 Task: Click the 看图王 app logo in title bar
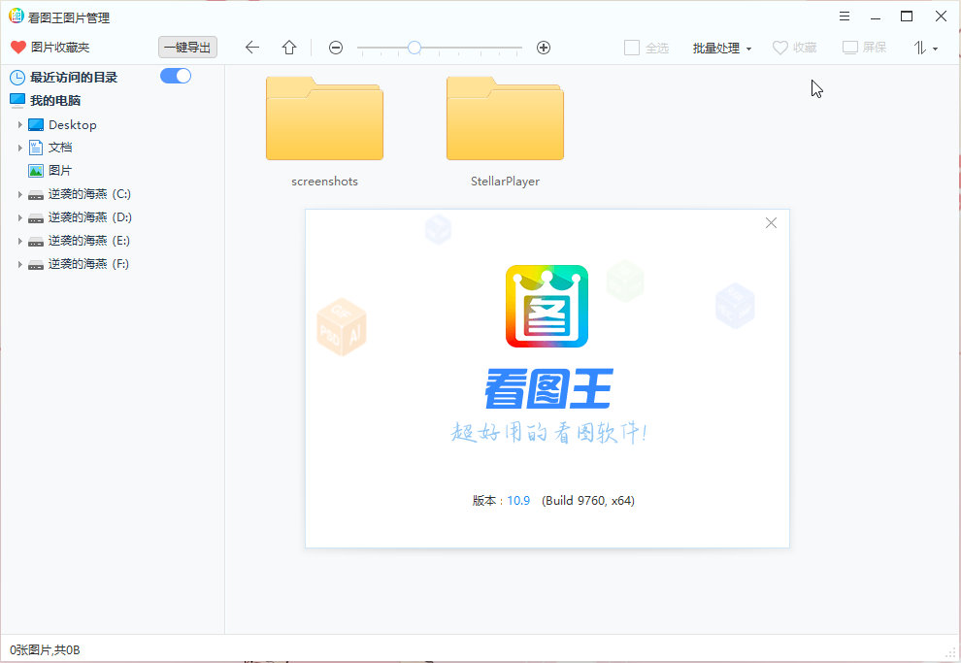(17, 17)
